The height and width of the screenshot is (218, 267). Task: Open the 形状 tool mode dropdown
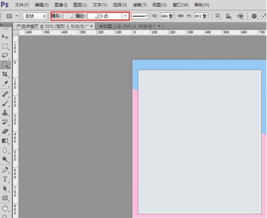[x=35, y=16]
